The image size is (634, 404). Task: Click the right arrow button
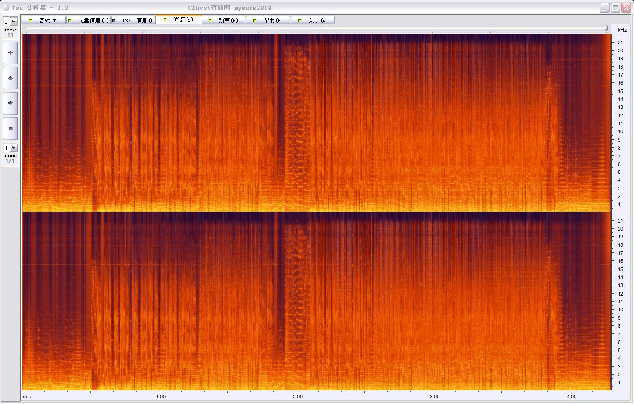10,103
